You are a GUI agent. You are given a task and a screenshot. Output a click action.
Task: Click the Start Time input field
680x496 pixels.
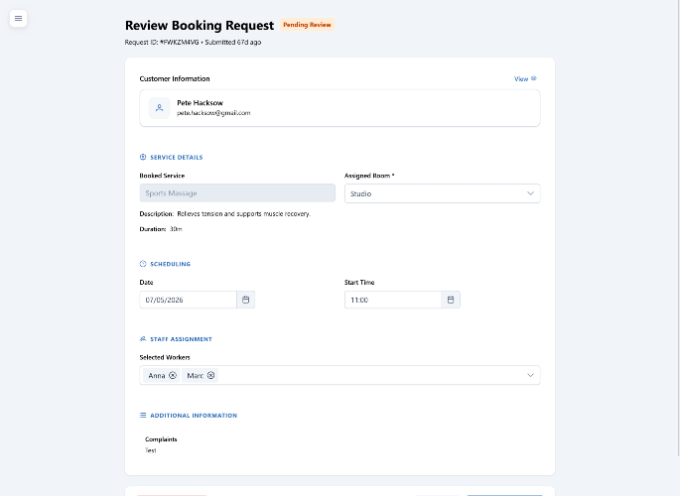[393, 300]
